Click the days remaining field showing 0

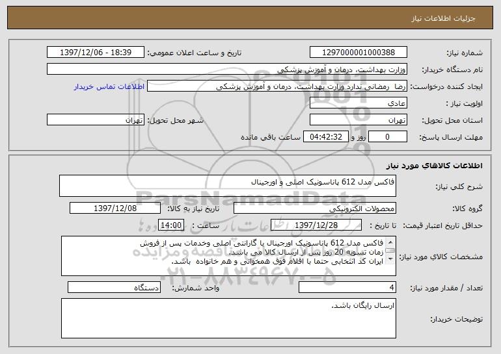tap(388, 137)
